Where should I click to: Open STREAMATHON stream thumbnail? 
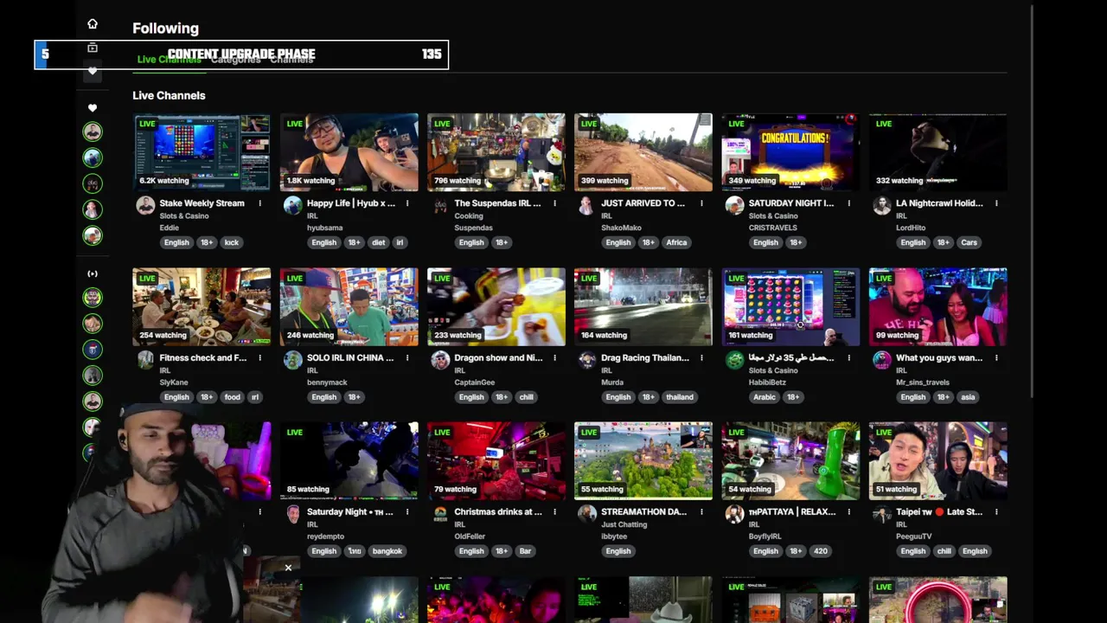pos(643,460)
